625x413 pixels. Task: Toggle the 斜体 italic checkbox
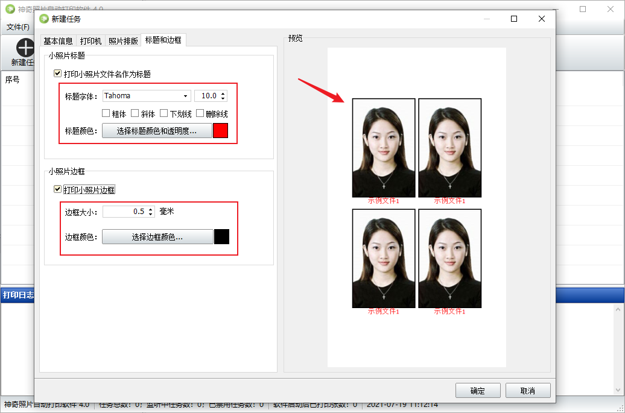click(x=135, y=113)
